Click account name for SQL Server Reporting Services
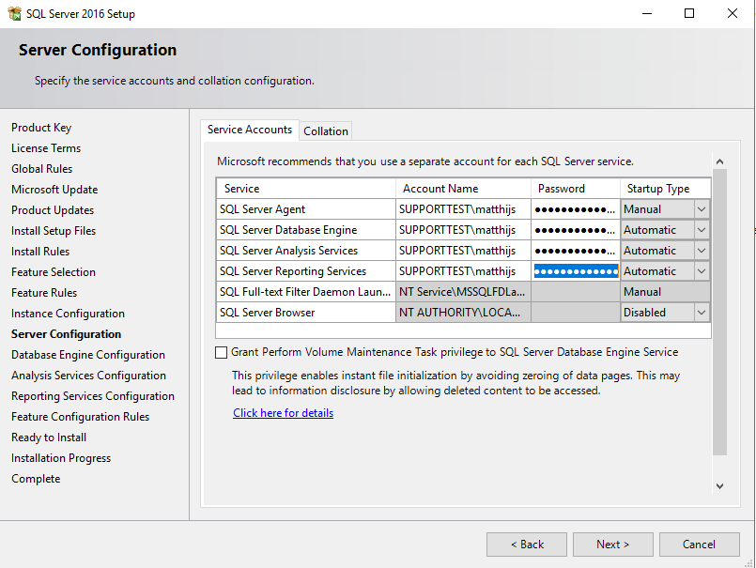The width and height of the screenshot is (756, 568). point(463,271)
